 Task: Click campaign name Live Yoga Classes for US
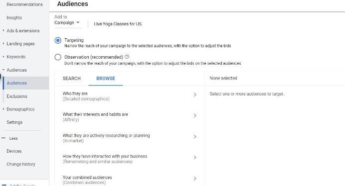coord(118,24)
